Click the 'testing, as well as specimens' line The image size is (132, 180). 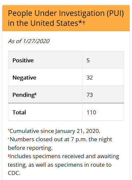click(x=60, y=165)
